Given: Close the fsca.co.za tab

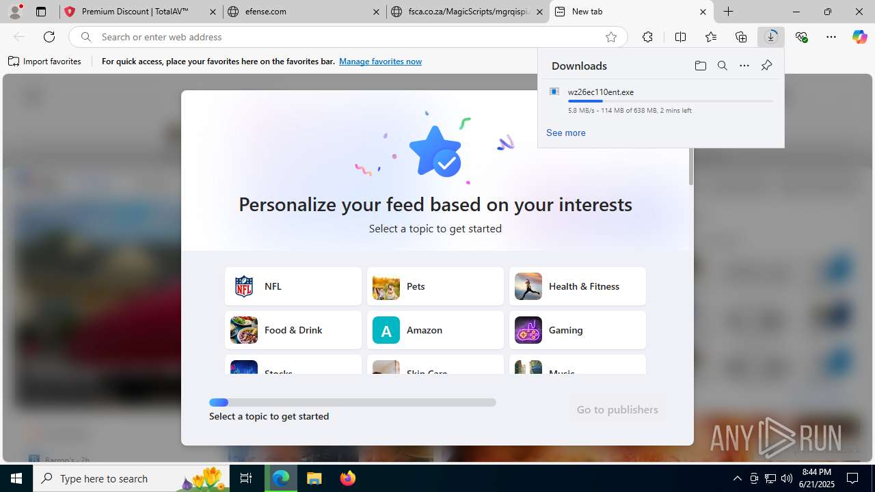Looking at the screenshot, I should coord(539,12).
